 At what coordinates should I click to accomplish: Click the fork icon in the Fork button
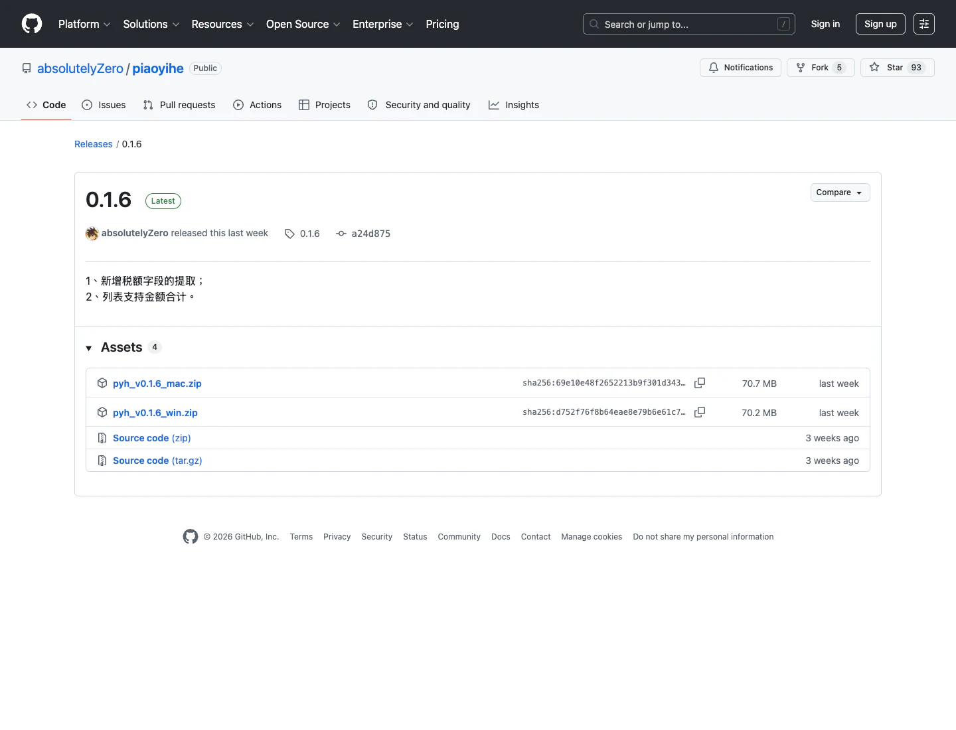coord(801,68)
